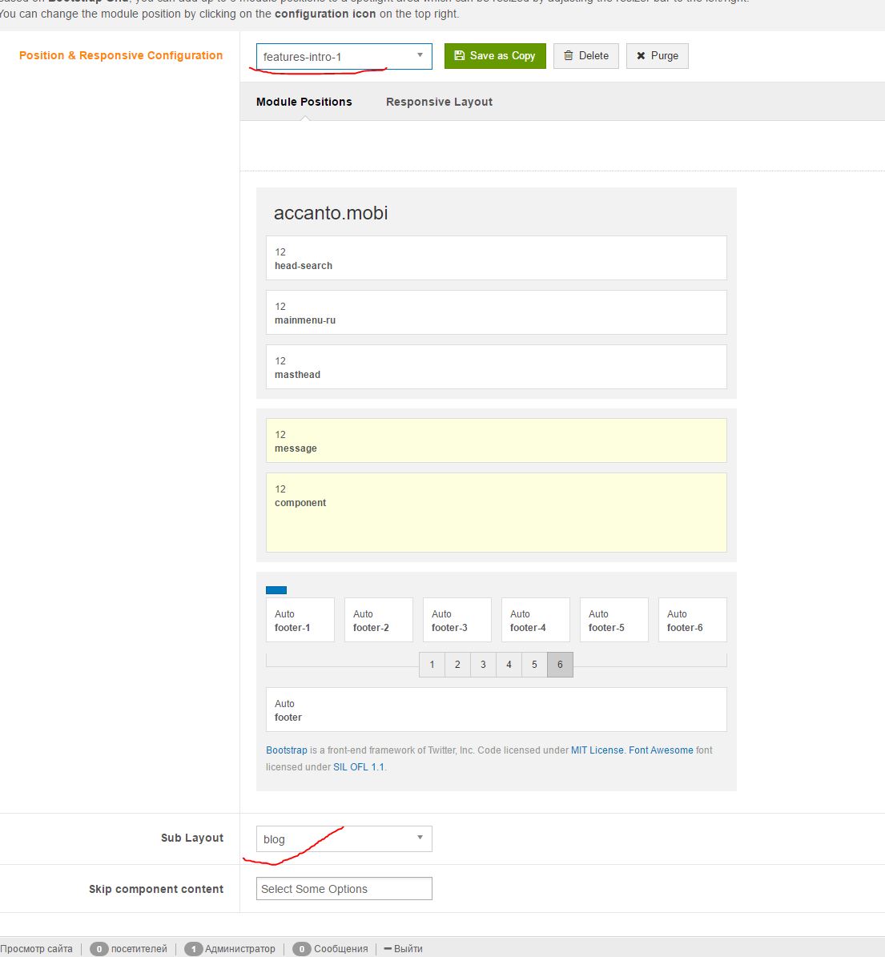Open the SIL OFL 1.1 link

pyautogui.click(x=358, y=767)
